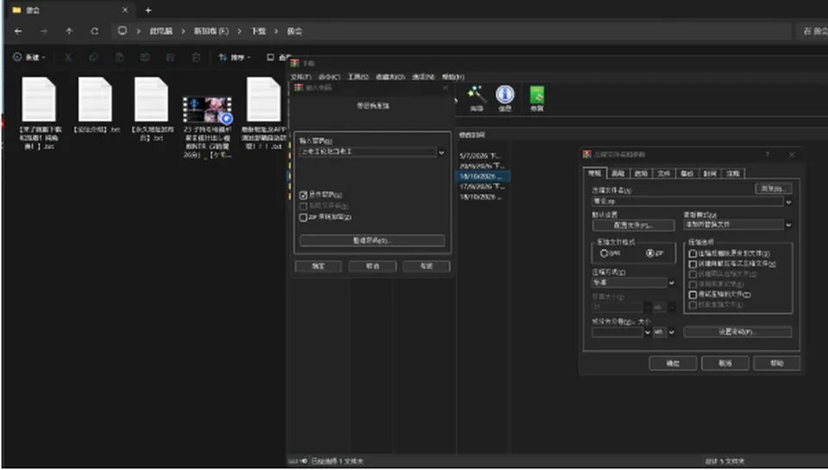
Task: Select the RAR archive format radio button
Action: (604, 254)
